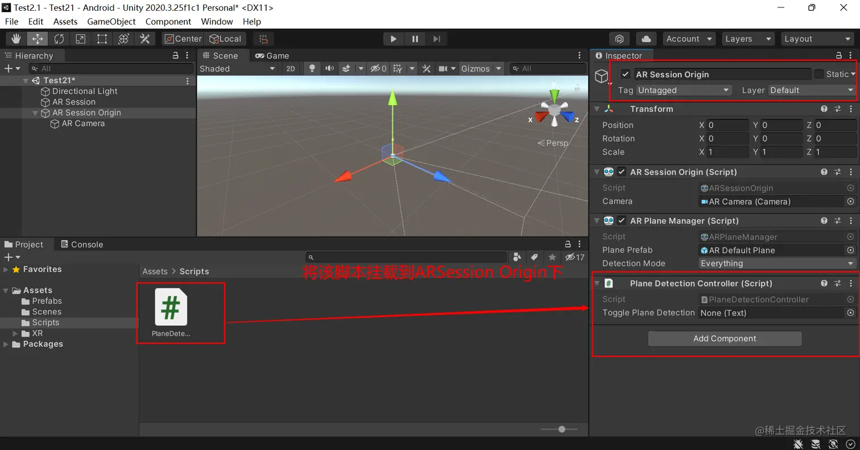Uncheck the AR Session Origin active checkbox
This screenshot has height=450, width=860.
pyautogui.click(x=626, y=74)
